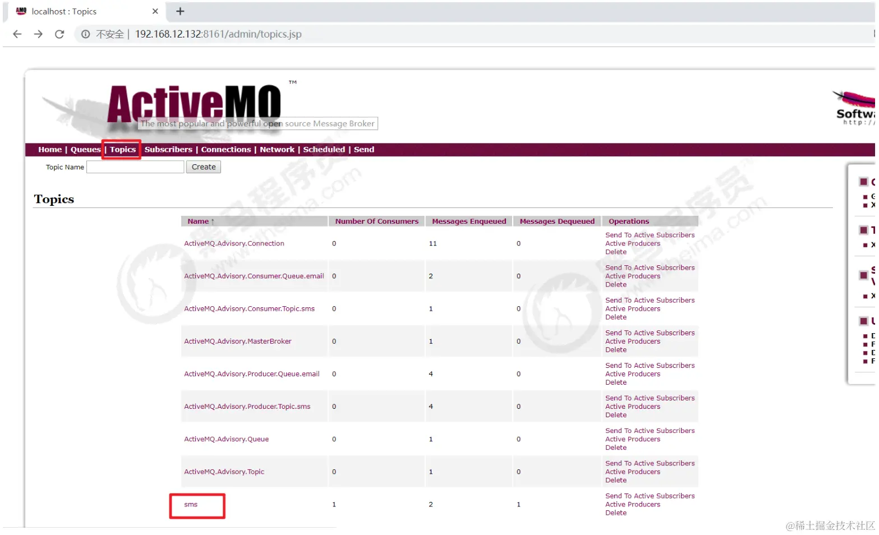This screenshot has height=535, width=879.
Task: Click the address bar URL
Action: pos(218,34)
